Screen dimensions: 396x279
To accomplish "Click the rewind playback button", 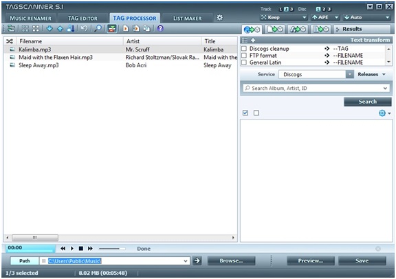I will coord(63,249).
